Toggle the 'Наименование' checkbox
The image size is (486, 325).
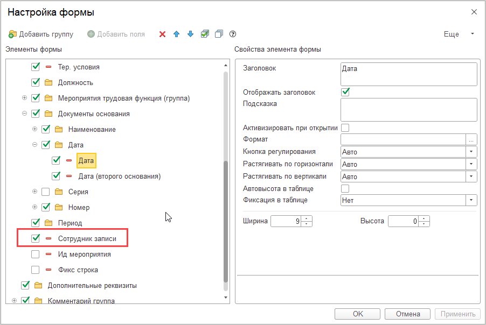(46, 129)
